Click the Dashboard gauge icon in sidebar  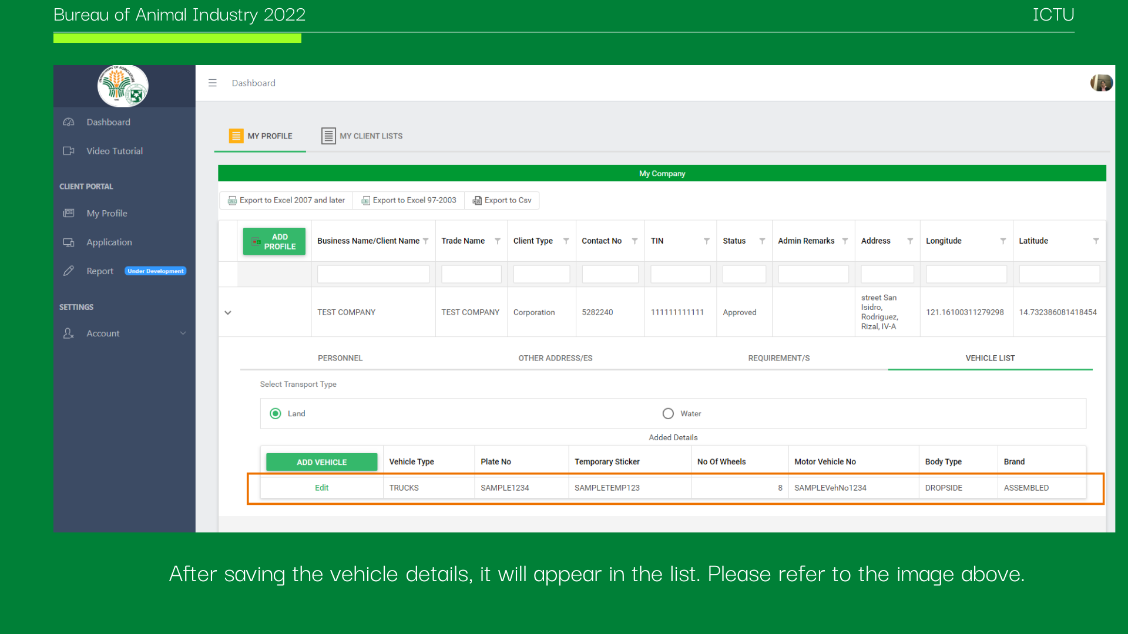pyautogui.click(x=69, y=122)
